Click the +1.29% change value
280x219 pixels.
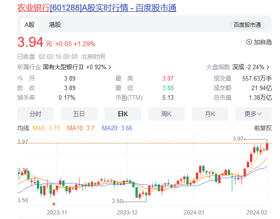click(84, 44)
